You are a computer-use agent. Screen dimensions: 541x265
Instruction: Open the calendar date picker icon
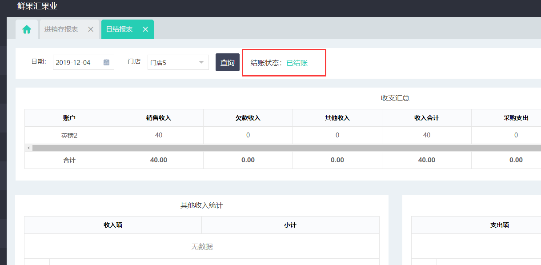click(x=107, y=62)
